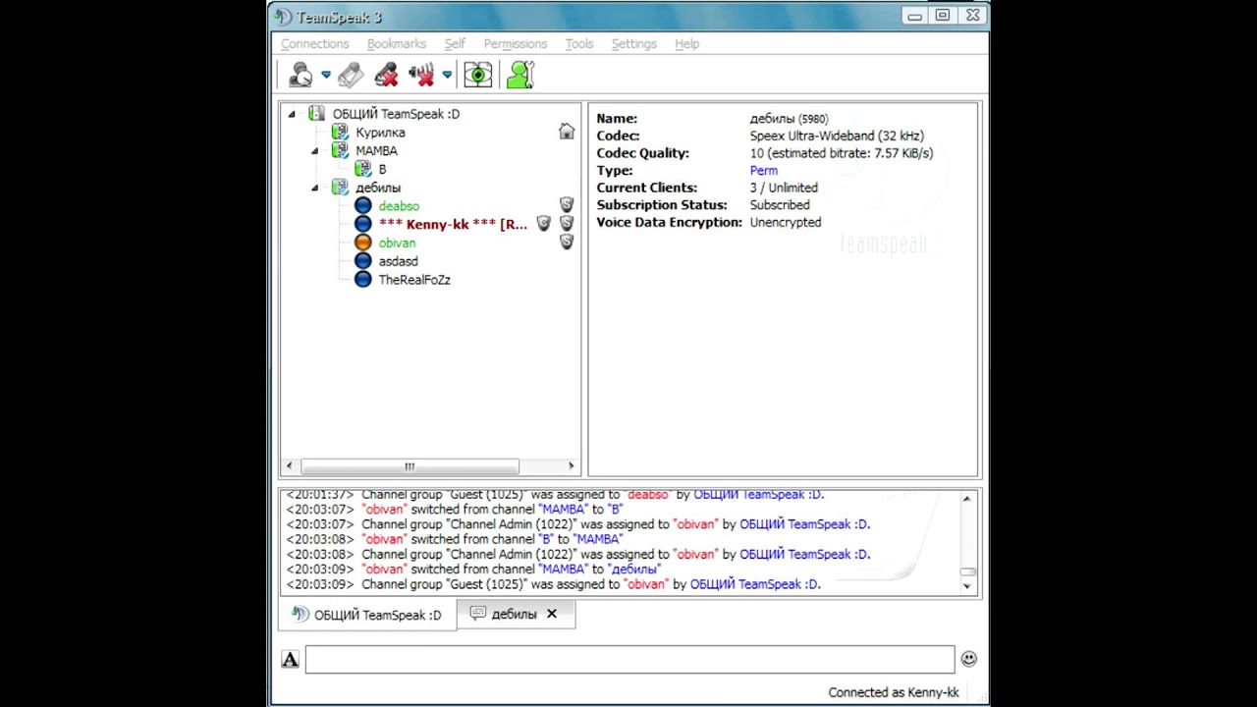Select the Курилка channel
Viewport: 1257px width, 707px height.
click(380, 133)
